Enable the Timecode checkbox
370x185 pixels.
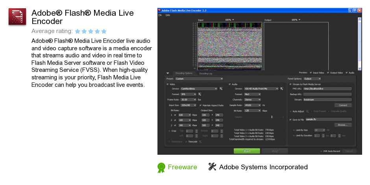point(186,142)
